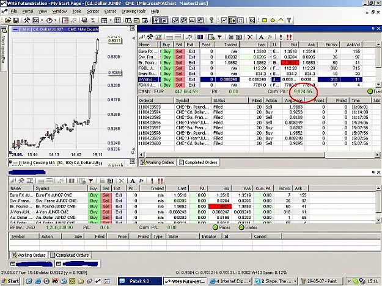The height and width of the screenshot is (286, 382).
Task: Toggle the green Prices indicator in the lower panel
Action: pos(215,227)
